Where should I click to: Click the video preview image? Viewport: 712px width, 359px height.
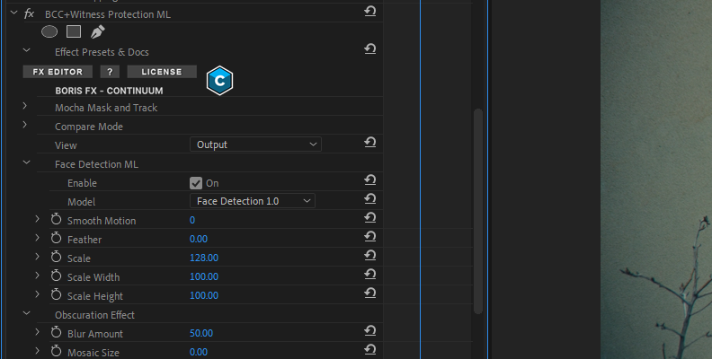pyautogui.click(x=656, y=179)
